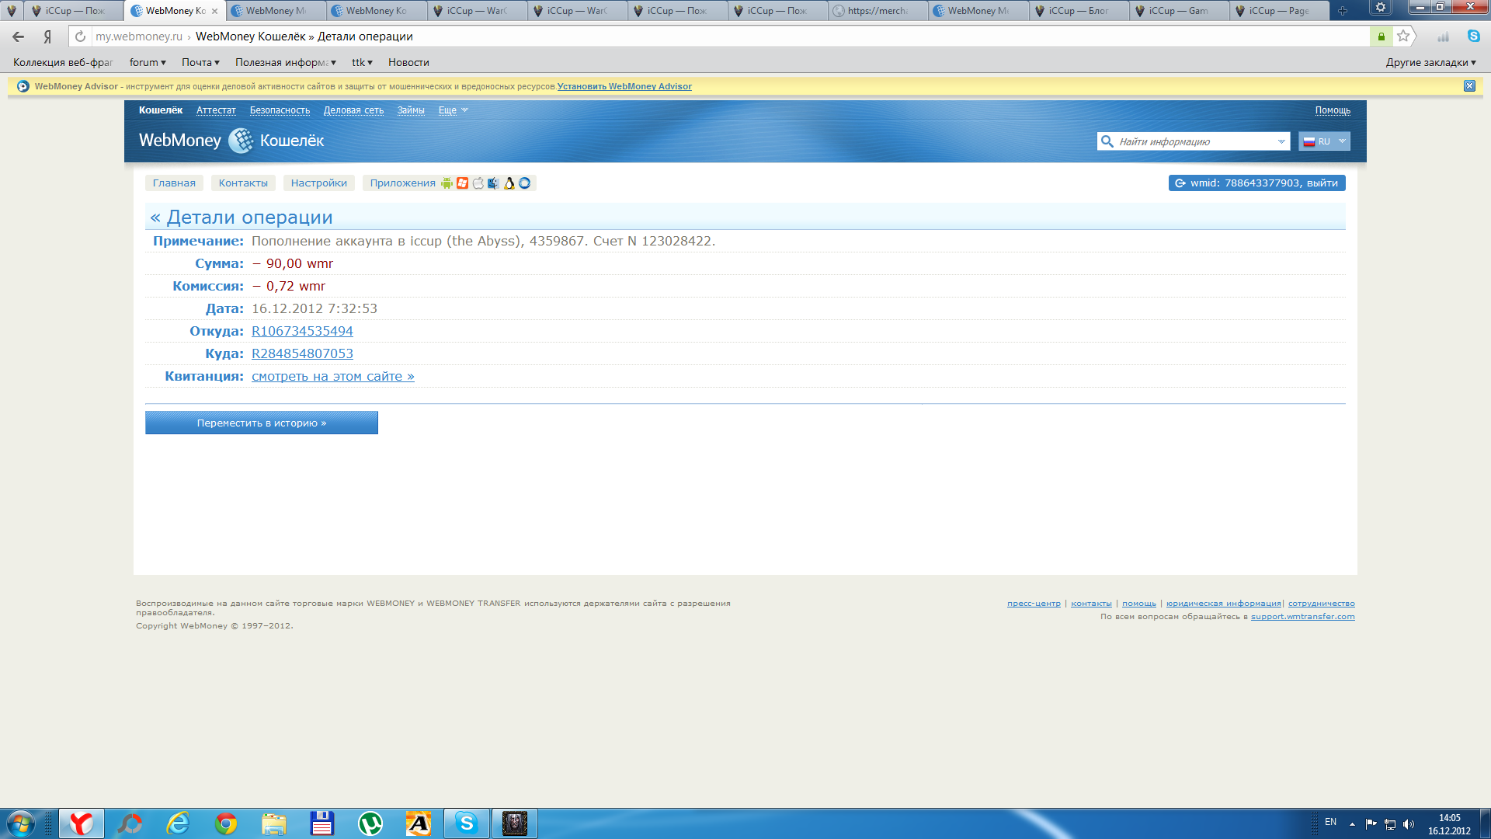Click the Skype extension icon in the browser toolbar

pos(1473,36)
